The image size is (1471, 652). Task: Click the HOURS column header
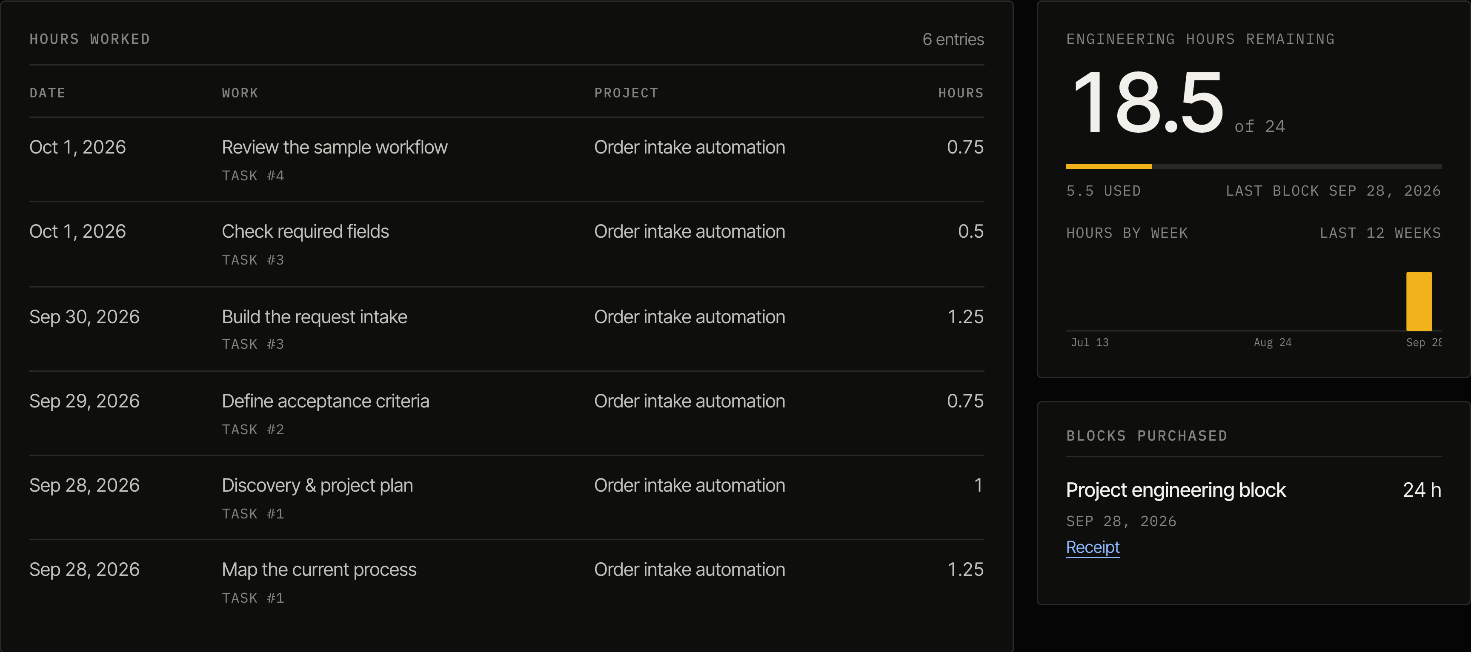961,93
